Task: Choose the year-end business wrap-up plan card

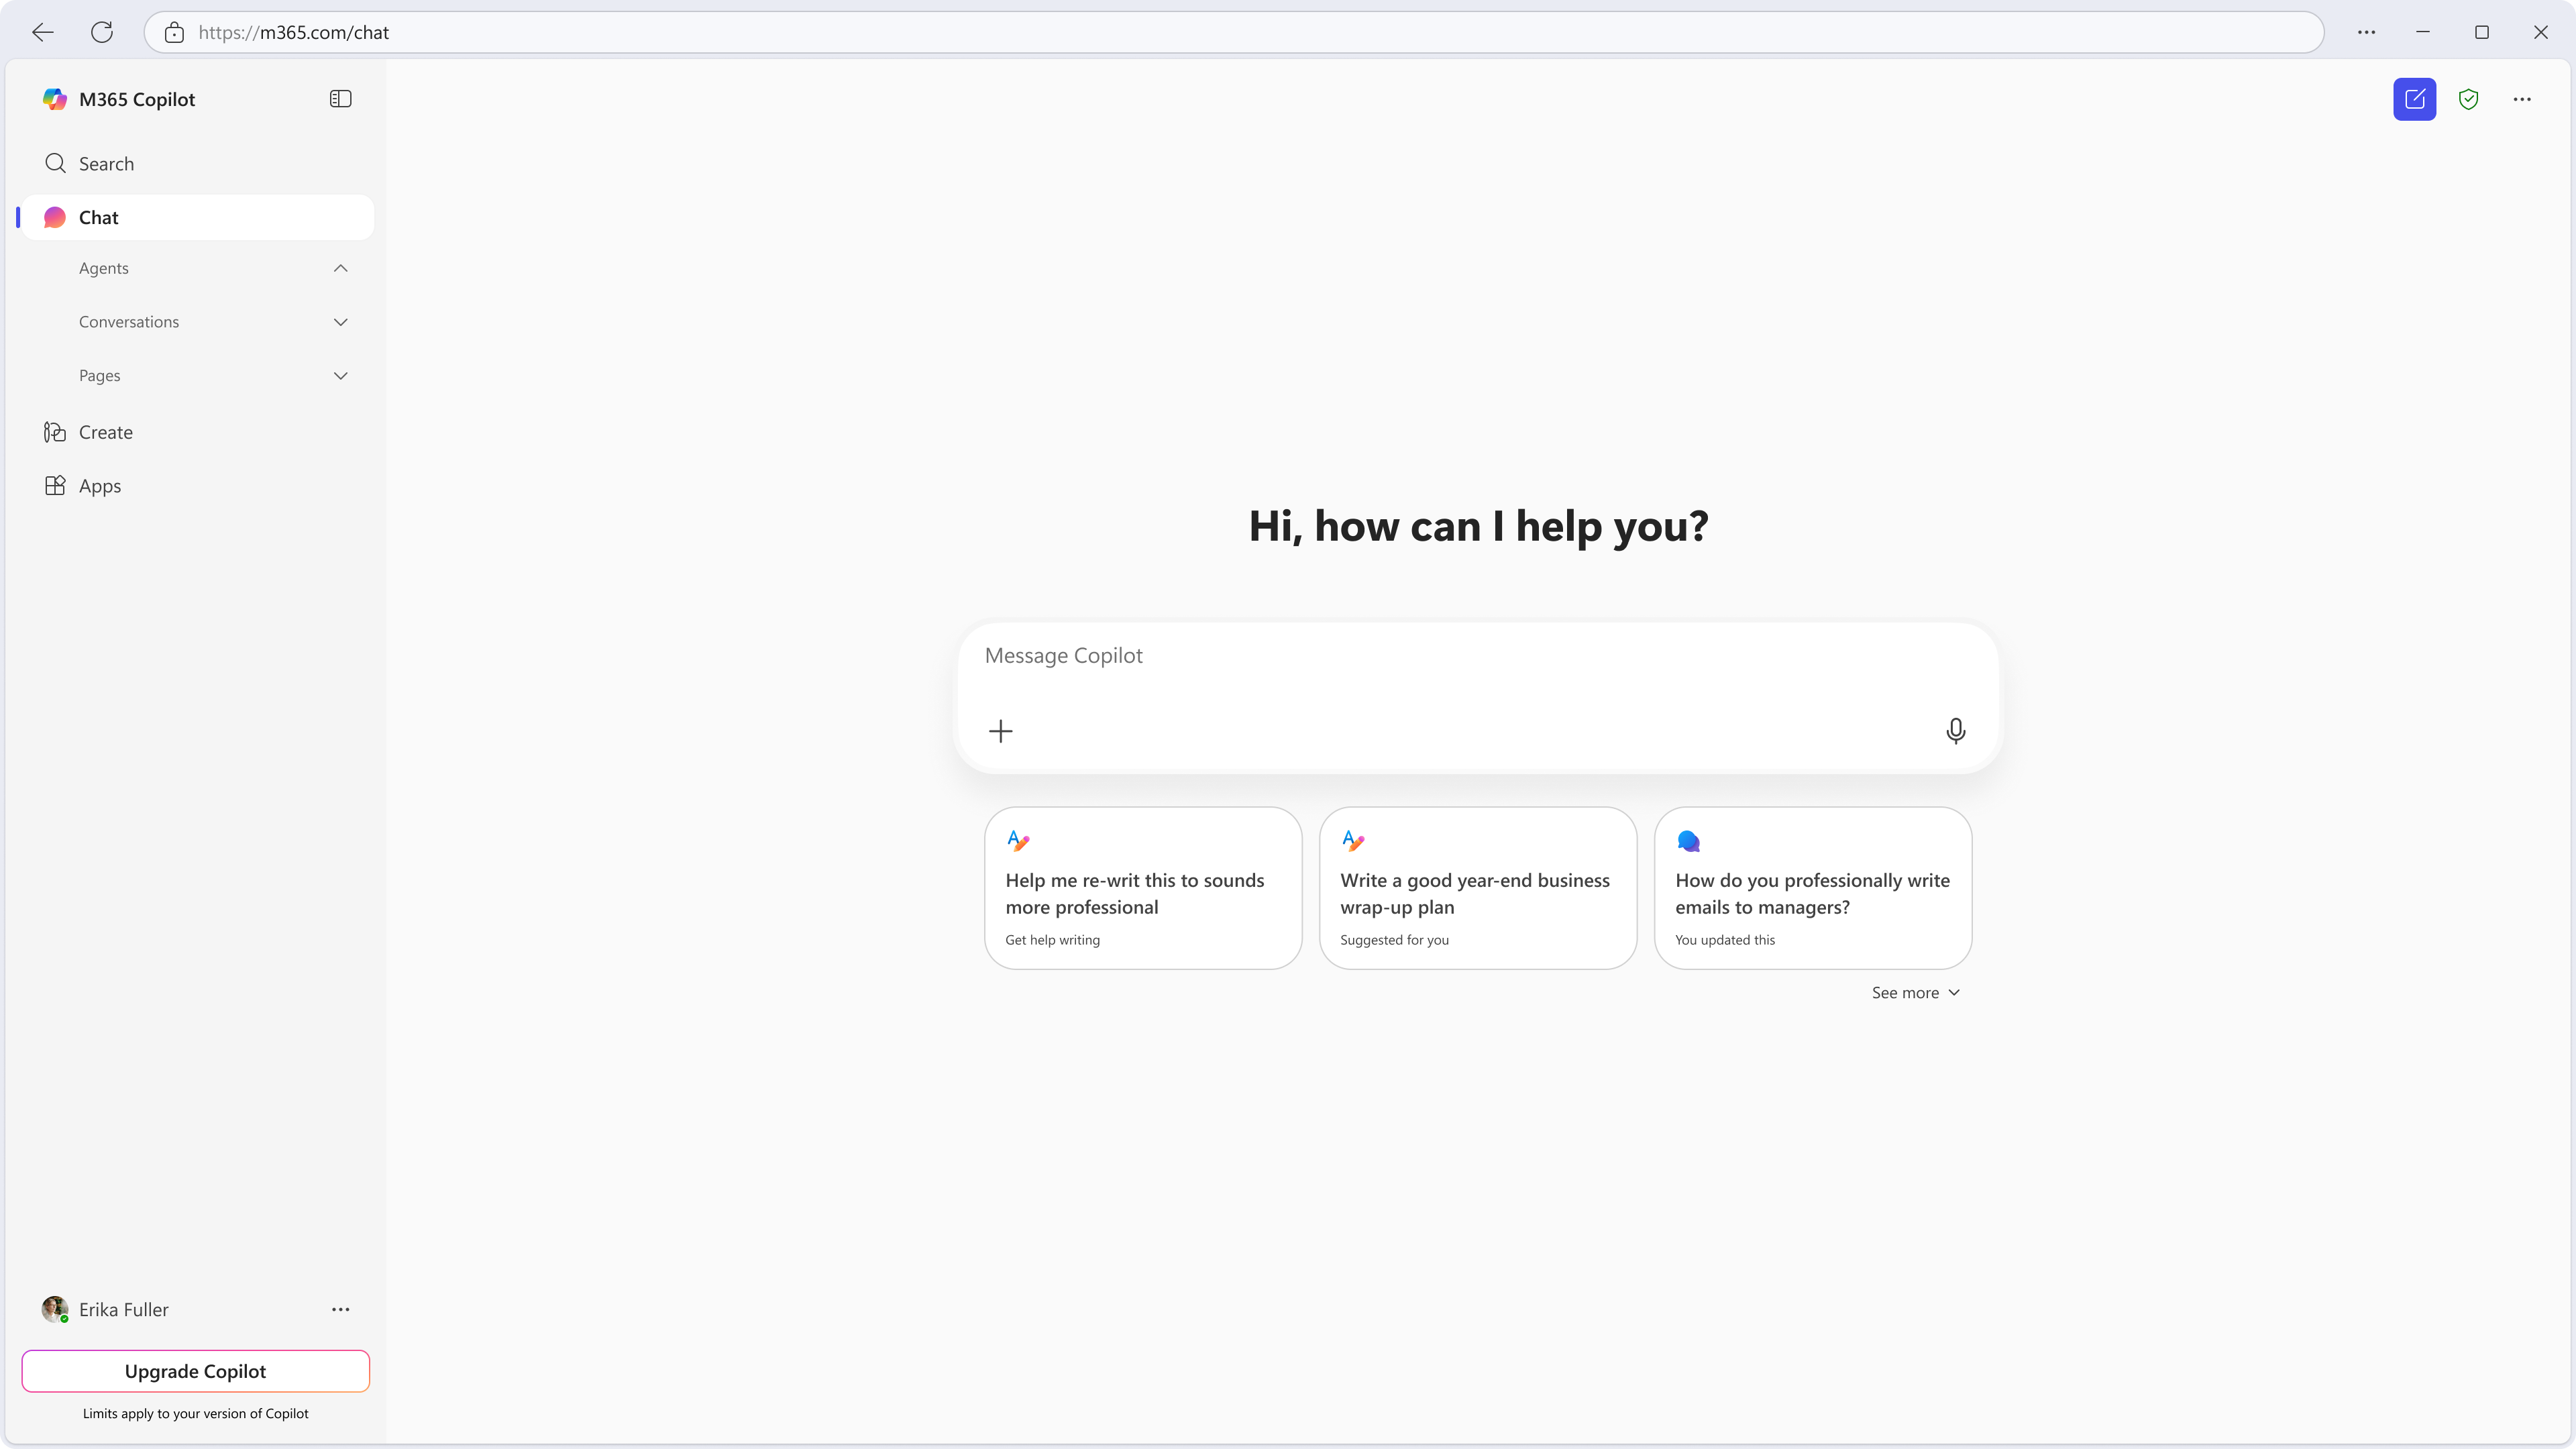Action: (1478, 888)
